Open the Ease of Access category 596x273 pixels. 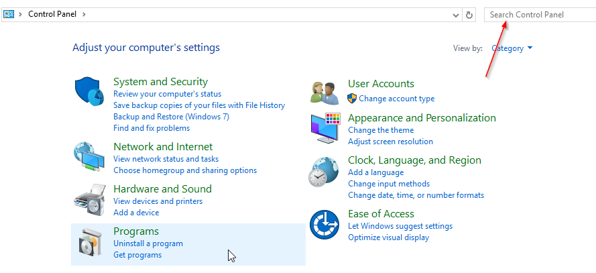pos(381,214)
